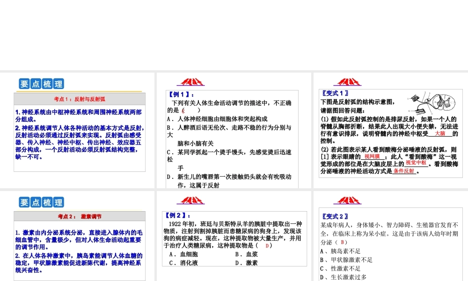Image resolution: width=468 pixels, height=281 pixels.
Task: Click the red answer '大脑' in 变式1
Action: pyautogui.click(x=440, y=133)
